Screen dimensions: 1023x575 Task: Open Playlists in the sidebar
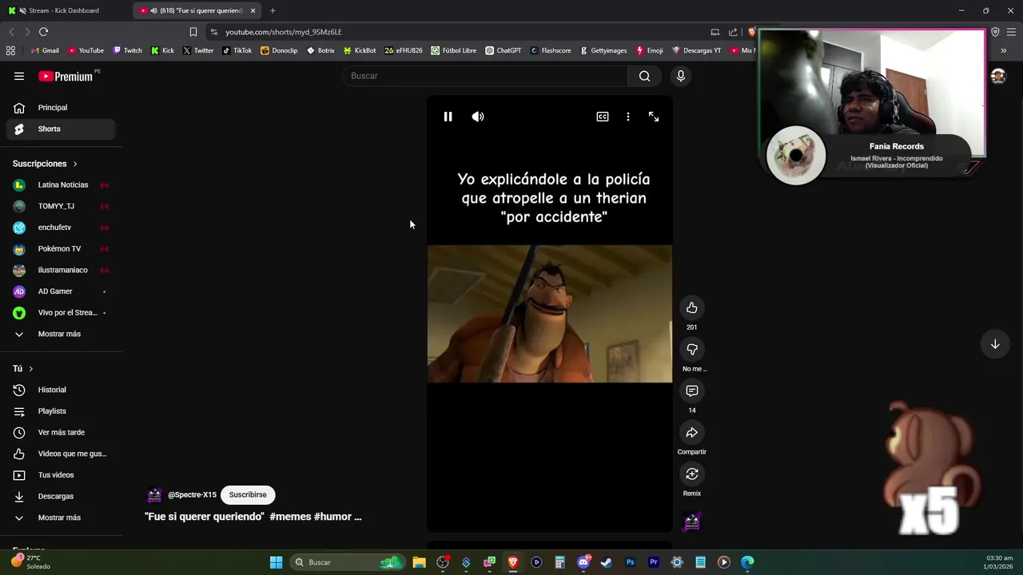[61, 411]
